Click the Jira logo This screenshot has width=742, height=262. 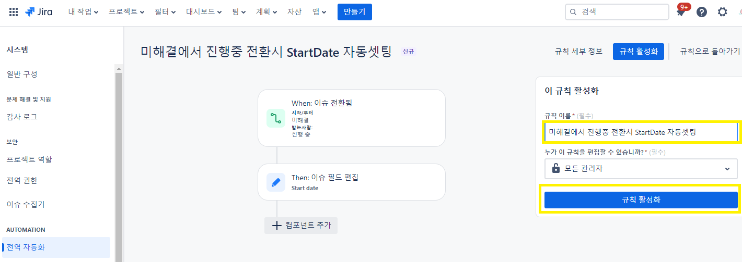tap(39, 12)
